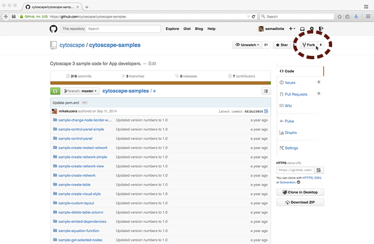374x244 pixels.
Task: Open the sample-create-nested-network folder
Action: 83,148
